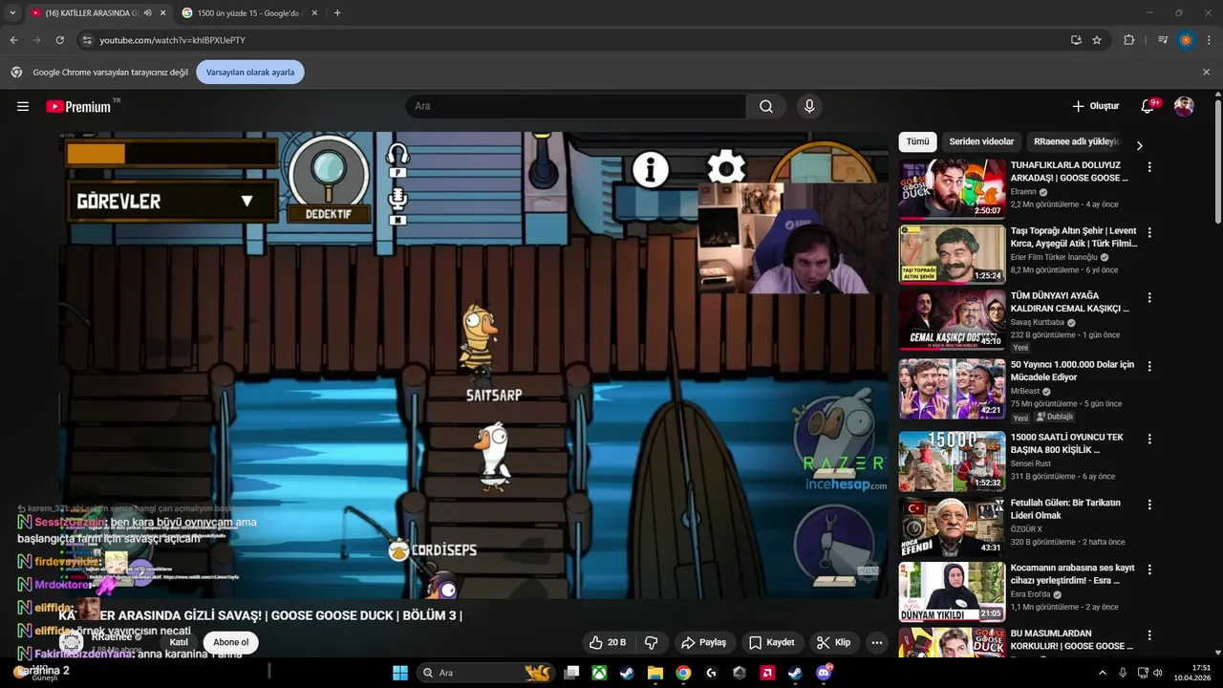
Task: Select the Tümü filter chip
Action: [917, 141]
